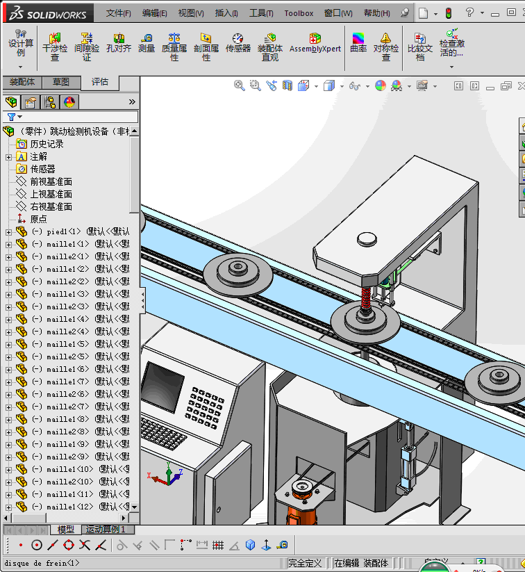Open the Hide/Show Items dropdown arrow
Image resolution: width=525 pixels, height=572 pixels.
click(x=367, y=86)
